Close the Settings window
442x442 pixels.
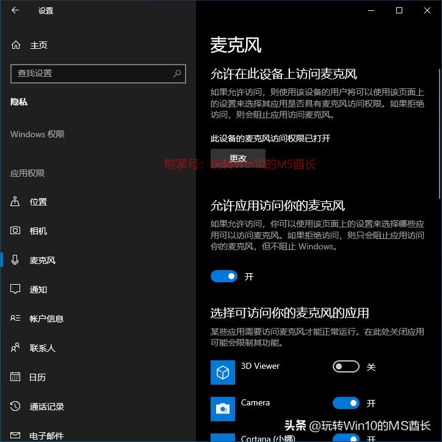(427, 11)
